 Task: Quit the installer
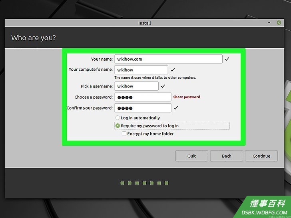[x=191, y=156]
